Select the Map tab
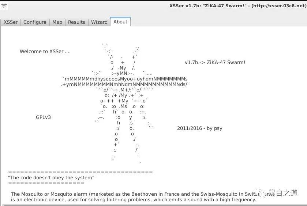Screen dimensions: 307x206 click(x=57, y=22)
